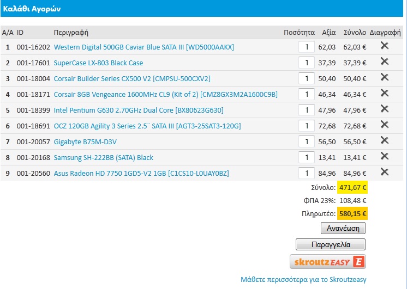Click product ID 001-20168
The height and width of the screenshot is (289, 407).
(33, 158)
